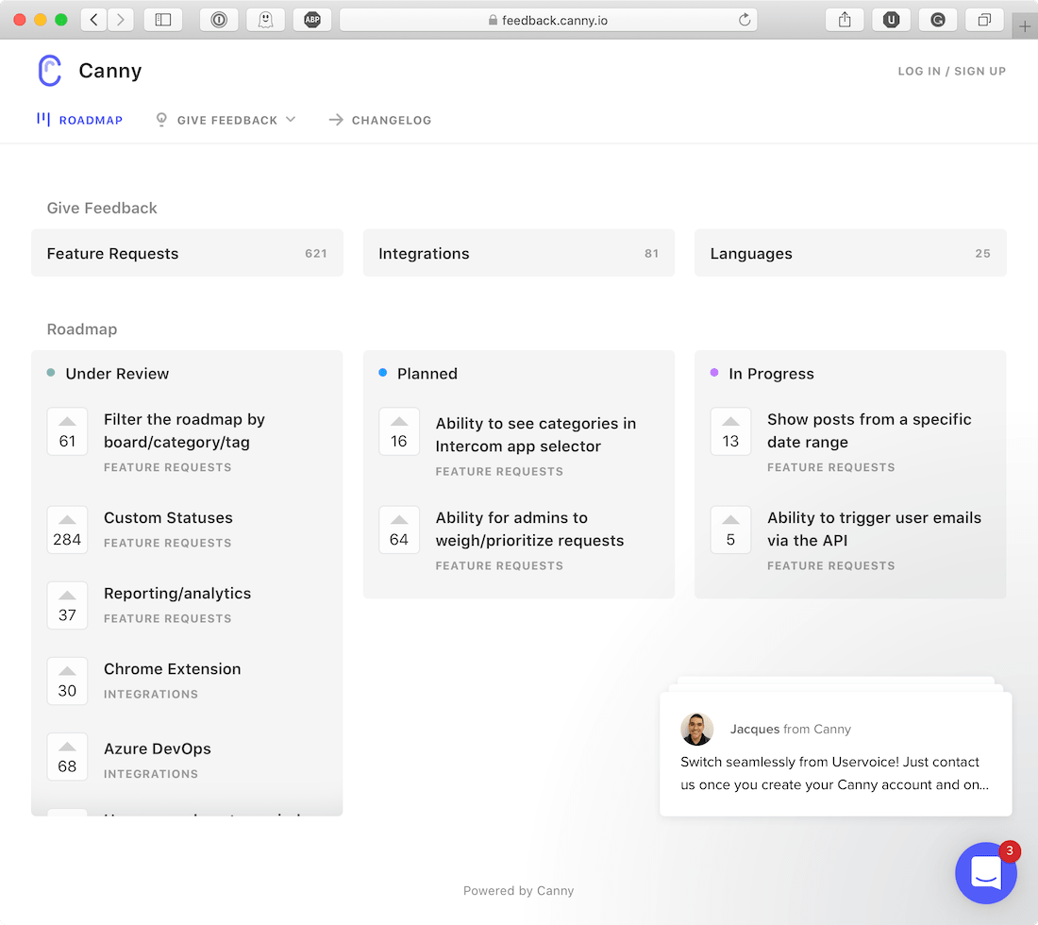1038x925 pixels.
Task: Click the Canny brand name text
Action: click(x=109, y=71)
